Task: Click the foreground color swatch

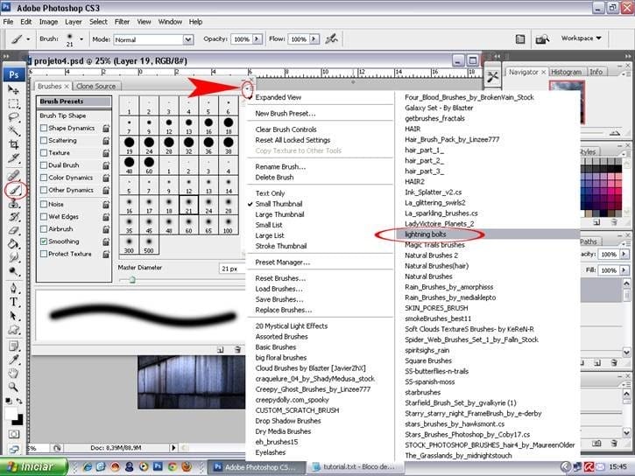Action: point(11,414)
